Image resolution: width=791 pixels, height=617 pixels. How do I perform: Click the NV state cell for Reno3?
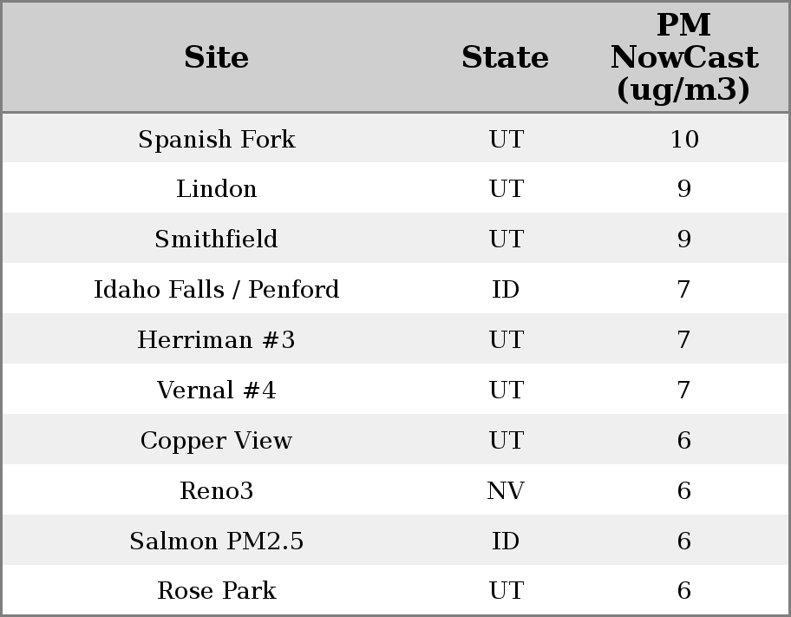506,491
